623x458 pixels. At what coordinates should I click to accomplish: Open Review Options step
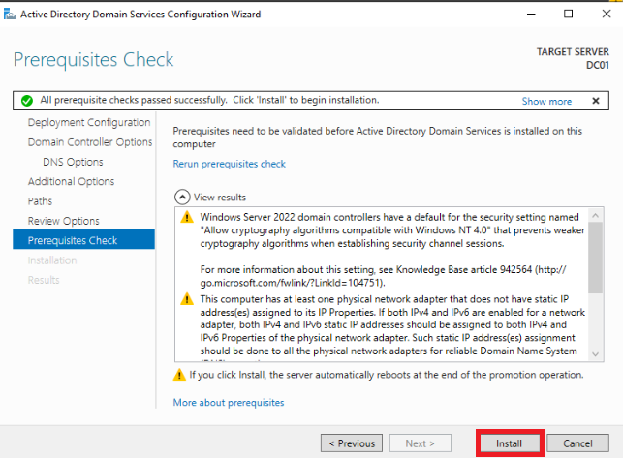pyautogui.click(x=64, y=221)
